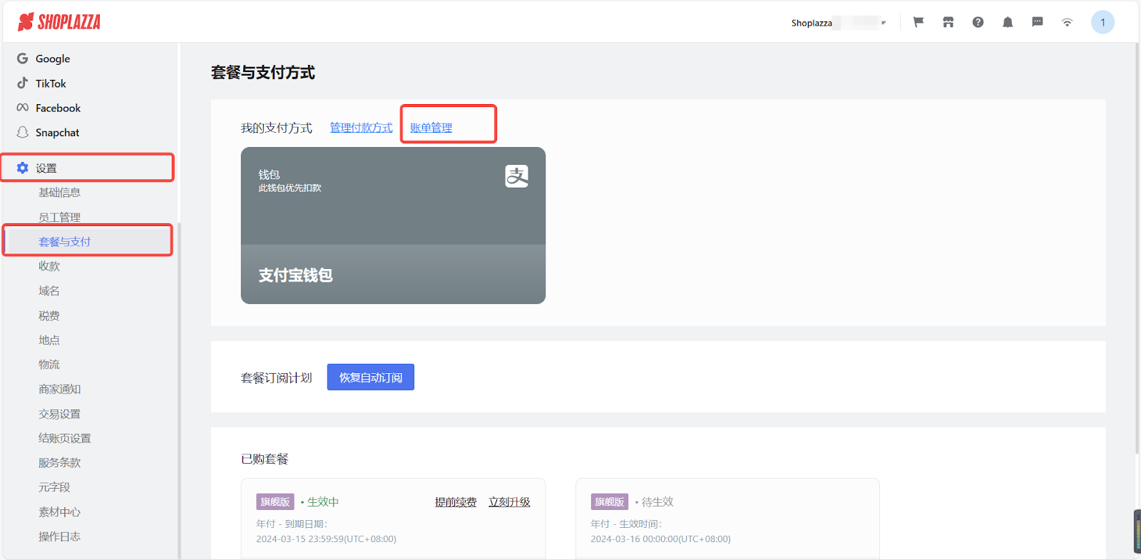Click the sidebar vertical scrollbar
Screen dimensions: 1141x560
(x=179, y=391)
